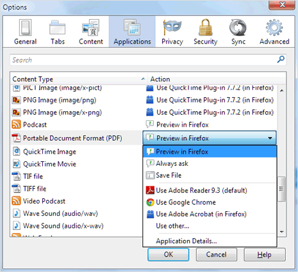Click the Podcast action preview icon

click(x=150, y=124)
